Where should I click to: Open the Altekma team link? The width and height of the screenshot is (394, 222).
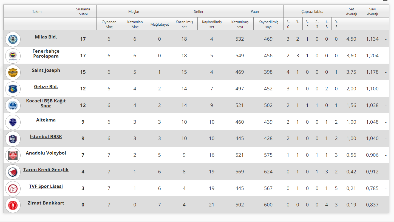tap(46, 120)
